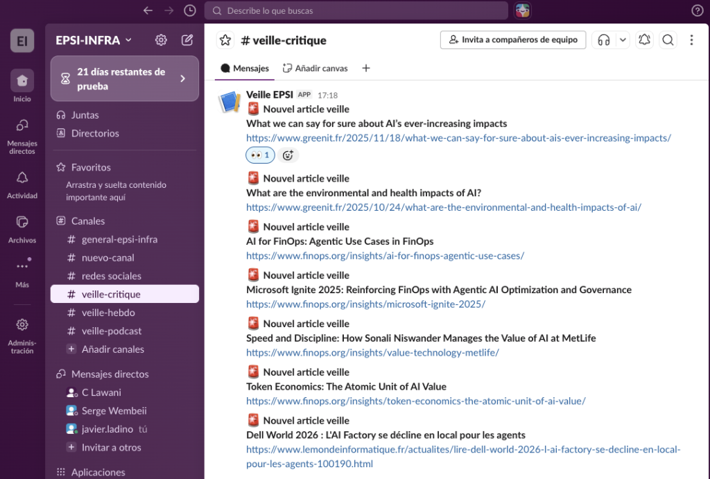Open Mensajes directos in the left rail
Image resolution: width=710 pixels, height=479 pixels.
22,137
